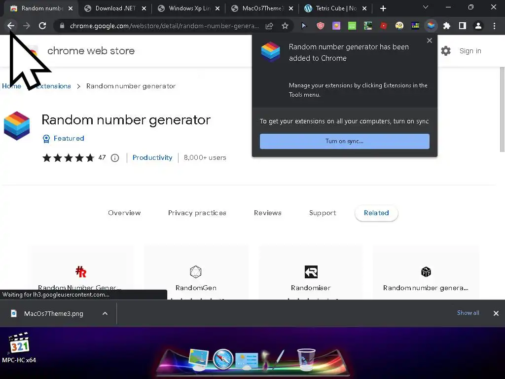Screen dimensions: 505x379
Task: Go back using the browser back arrow
Action: coord(11,26)
